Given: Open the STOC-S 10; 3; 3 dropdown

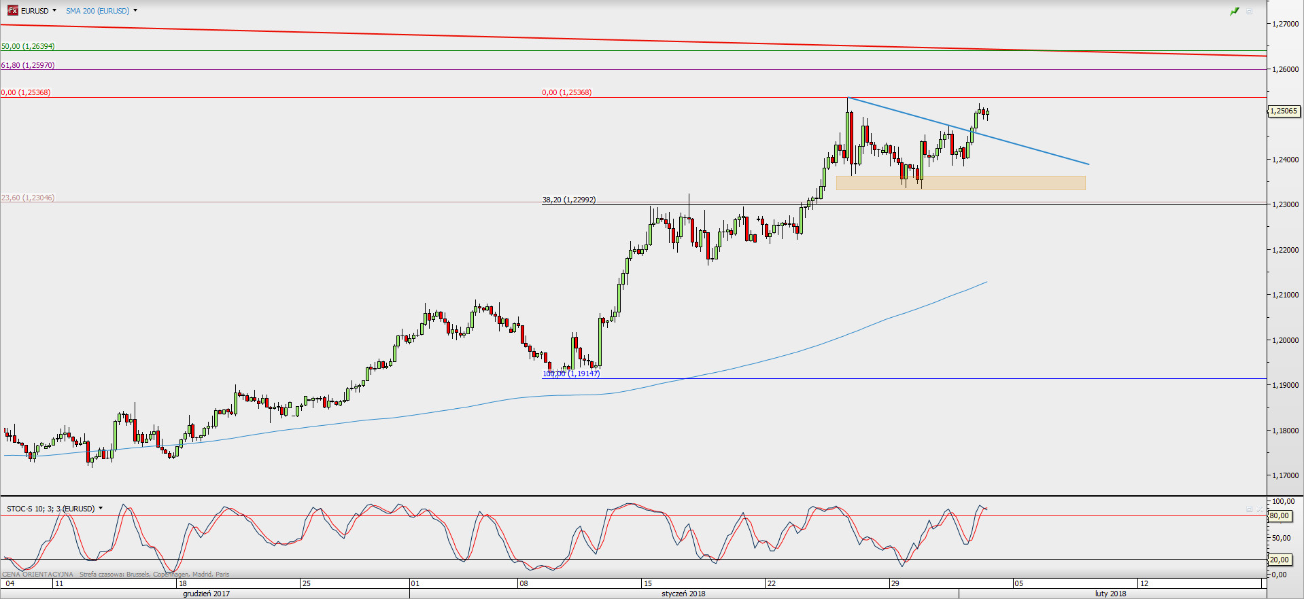Looking at the screenshot, I should pyautogui.click(x=101, y=508).
